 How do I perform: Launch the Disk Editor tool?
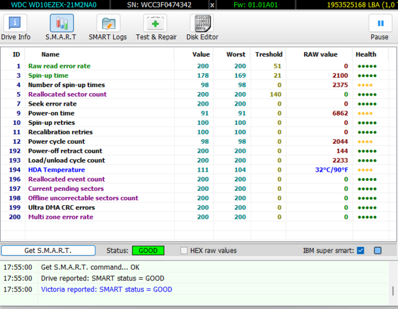[201, 23]
